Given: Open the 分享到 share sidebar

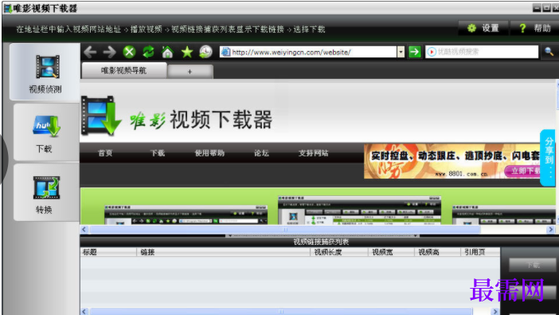Looking at the screenshot, I should 549,158.
